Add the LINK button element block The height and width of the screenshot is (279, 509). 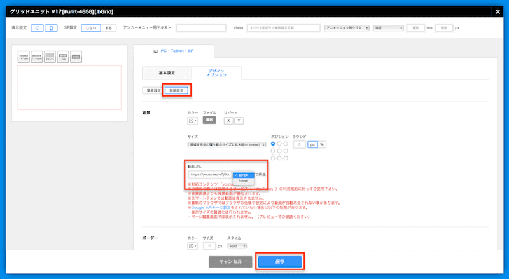click(62, 57)
